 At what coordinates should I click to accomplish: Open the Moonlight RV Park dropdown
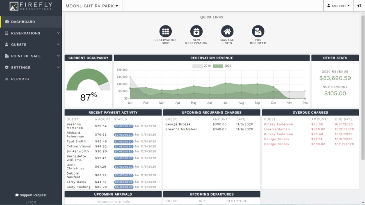(x=92, y=6)
